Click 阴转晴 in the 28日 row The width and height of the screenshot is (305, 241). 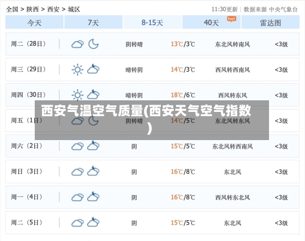click(x=134, y=44)
